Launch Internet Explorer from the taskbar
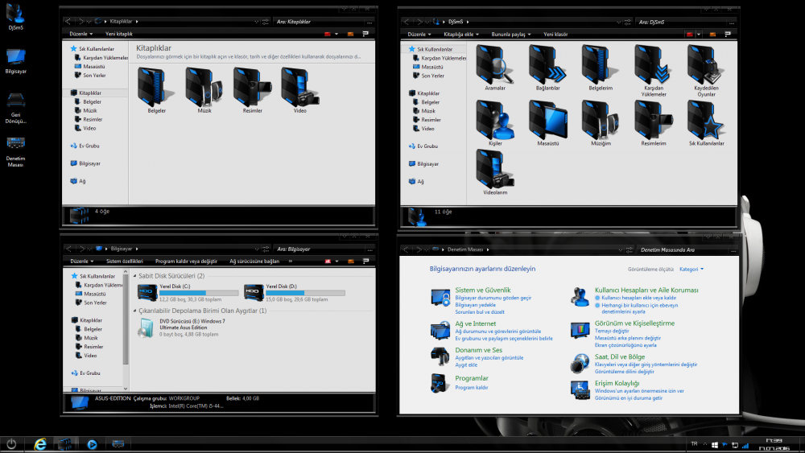 click(x=39, y=443)
